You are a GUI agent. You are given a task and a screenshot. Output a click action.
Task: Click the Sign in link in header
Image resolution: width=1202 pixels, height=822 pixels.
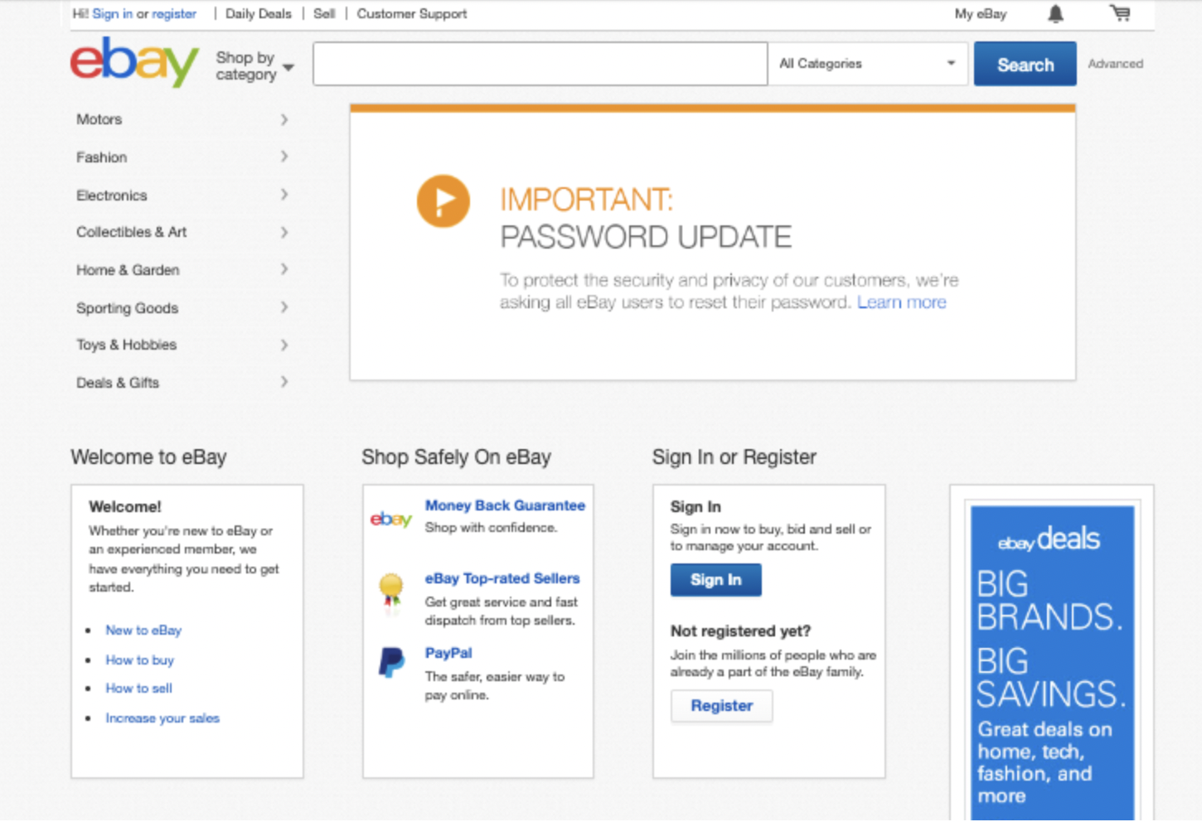[112, 13]
